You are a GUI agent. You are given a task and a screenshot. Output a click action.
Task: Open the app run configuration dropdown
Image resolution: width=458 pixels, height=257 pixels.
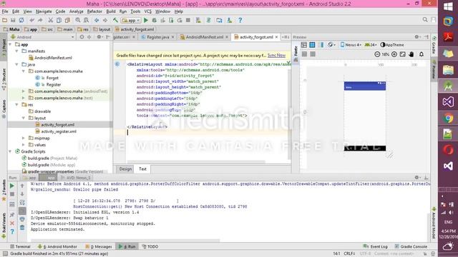point(131,21)
